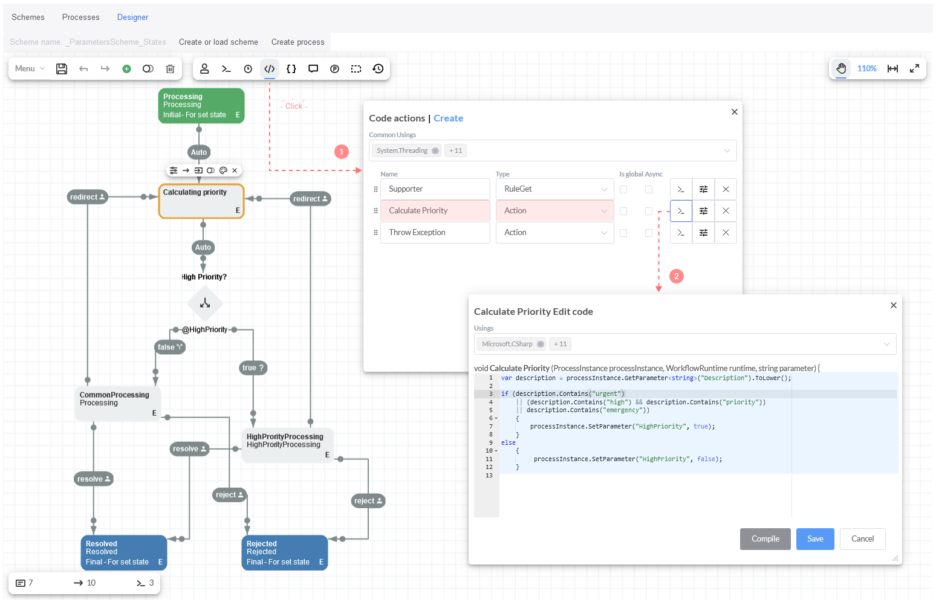This screenshot has width=936, height=608.
Task: Show hidden +11 Common Usings tags
Action: coord(455,151)
